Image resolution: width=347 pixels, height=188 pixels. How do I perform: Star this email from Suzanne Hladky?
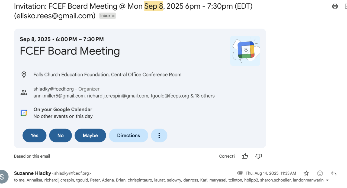[306, 173]
